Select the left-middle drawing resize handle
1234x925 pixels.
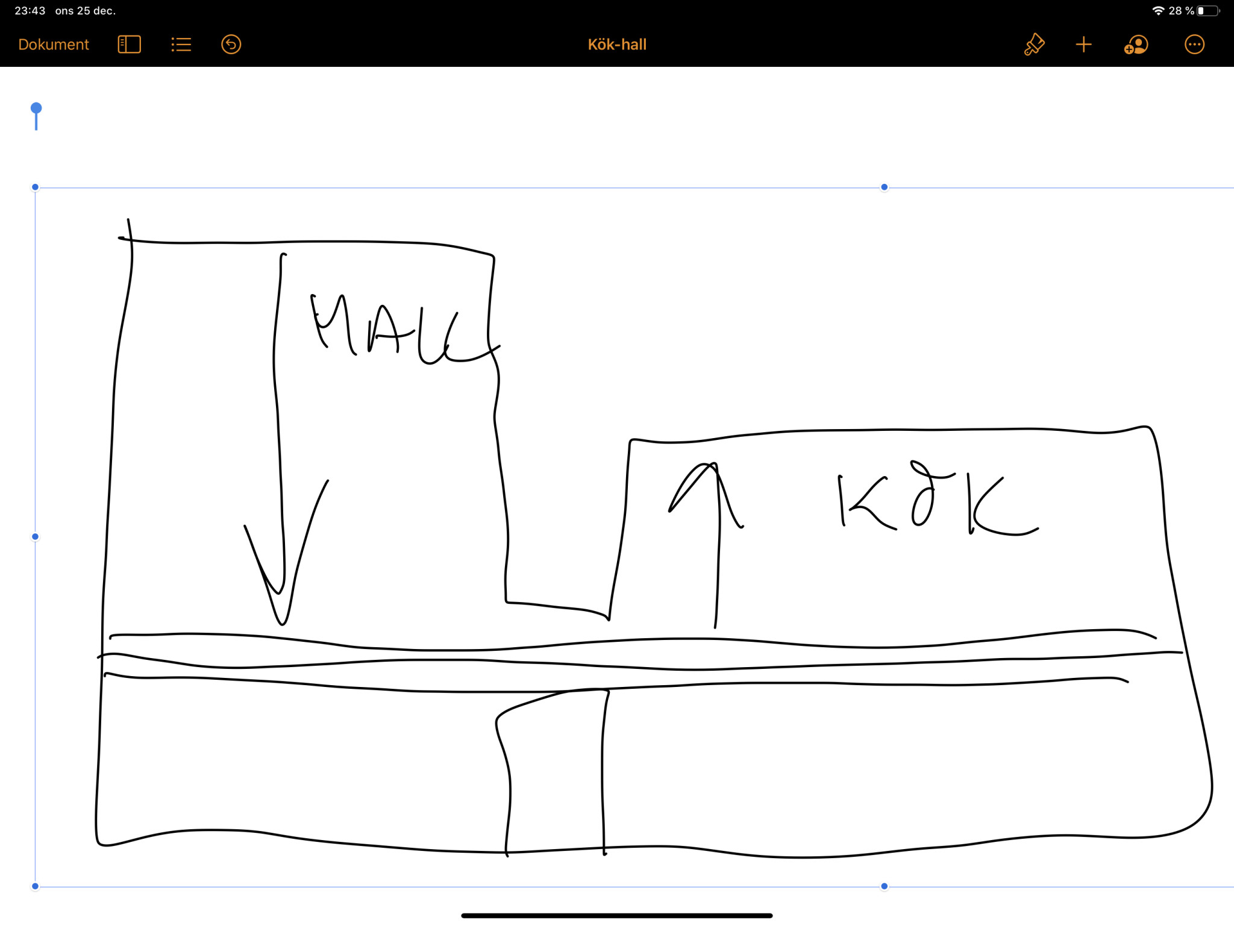tap(35, 536)
